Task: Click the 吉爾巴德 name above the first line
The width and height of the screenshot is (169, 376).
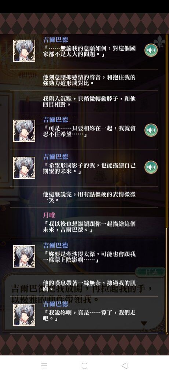Action: point(55,39)
